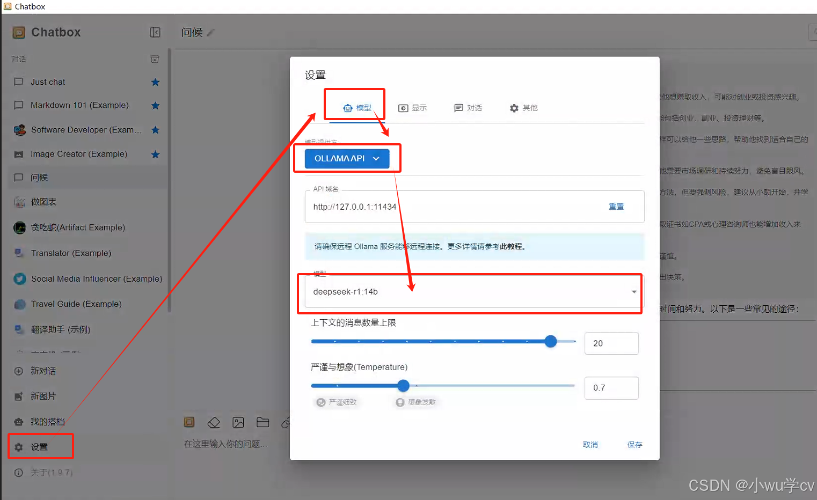This screenshot has width=817, height=500.
Task: Click the 新图片 new image icon
Action: click(x=19, y=396)
